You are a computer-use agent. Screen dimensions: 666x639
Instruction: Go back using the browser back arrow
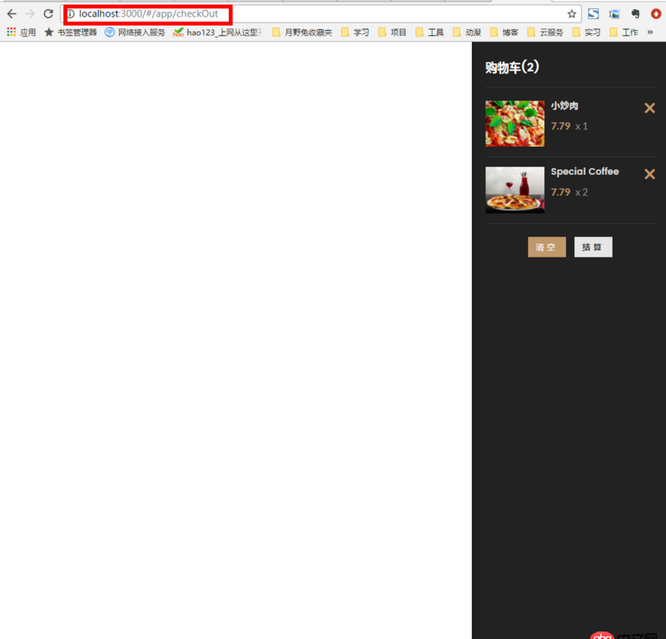tap(12, 14)
